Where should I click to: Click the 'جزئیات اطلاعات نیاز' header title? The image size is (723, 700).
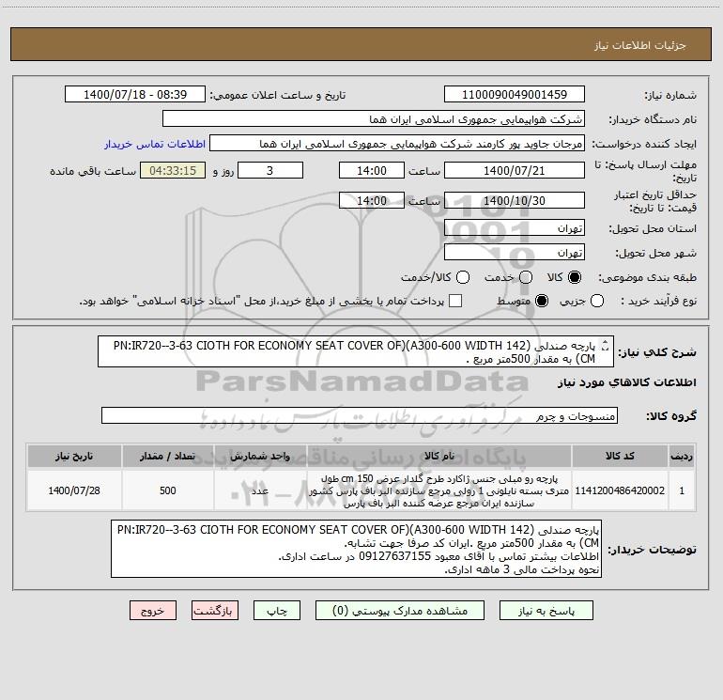(x=640, y=45)
